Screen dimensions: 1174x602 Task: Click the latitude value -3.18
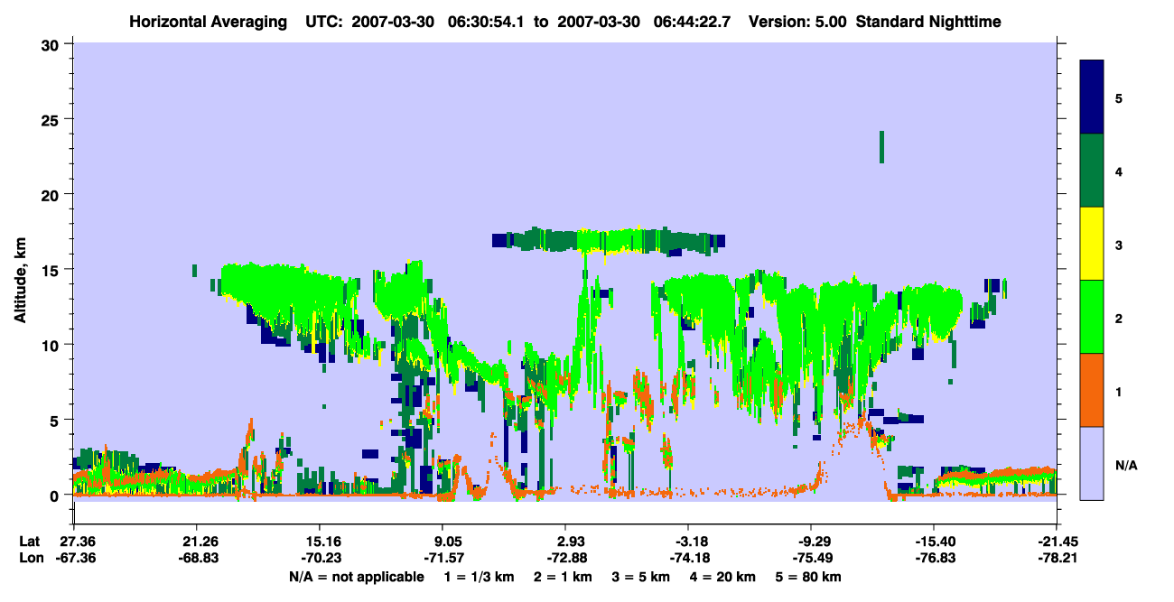pos(688,542)
